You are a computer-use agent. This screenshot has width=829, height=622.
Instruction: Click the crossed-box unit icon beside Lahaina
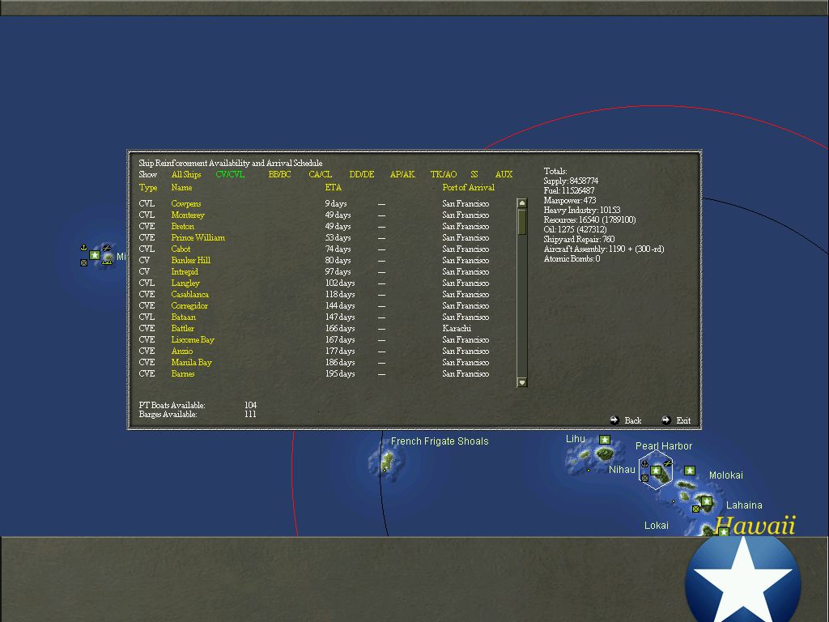(x=695, y=509)
